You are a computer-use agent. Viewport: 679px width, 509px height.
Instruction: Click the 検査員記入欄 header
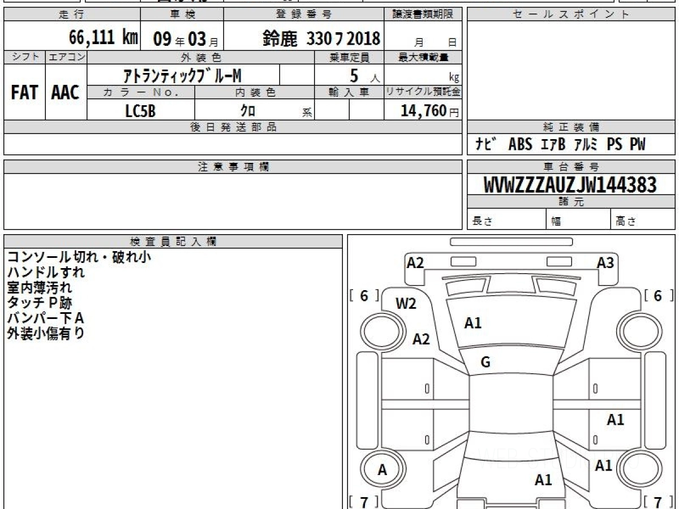(173, 241)
